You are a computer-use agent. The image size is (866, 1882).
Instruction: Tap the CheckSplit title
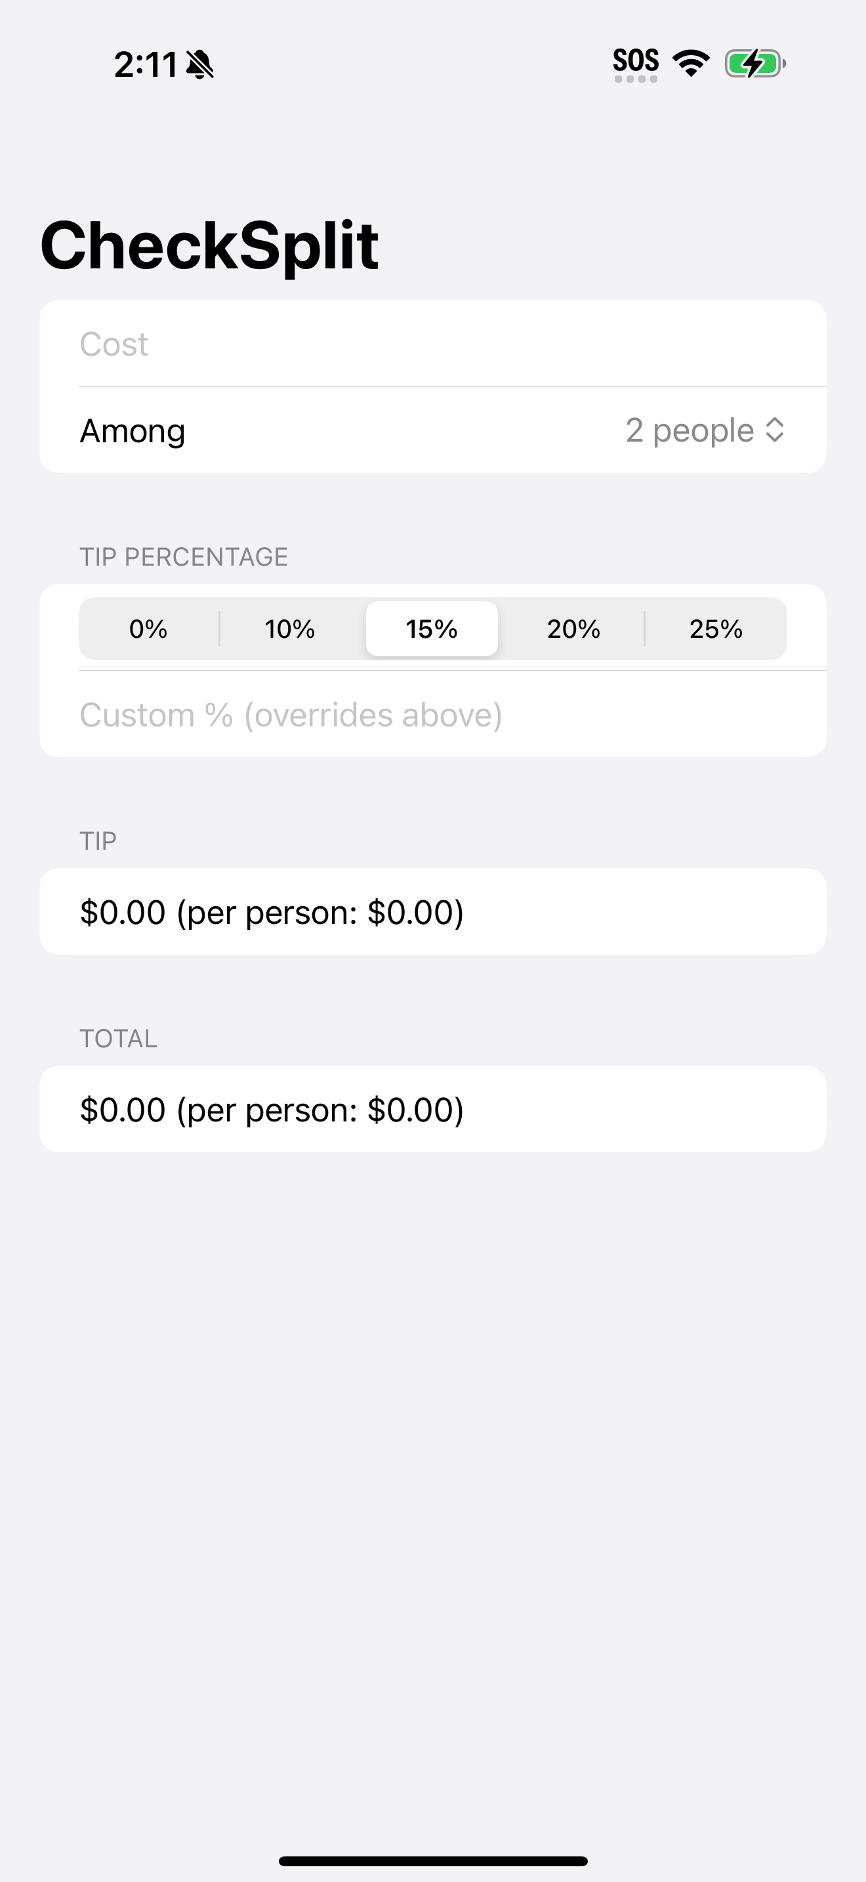pyautogui.click(x=209, y=246)
